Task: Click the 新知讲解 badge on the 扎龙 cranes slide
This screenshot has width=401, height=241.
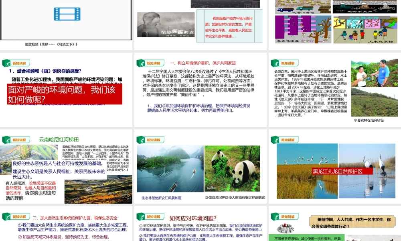Action: (285, 140)
